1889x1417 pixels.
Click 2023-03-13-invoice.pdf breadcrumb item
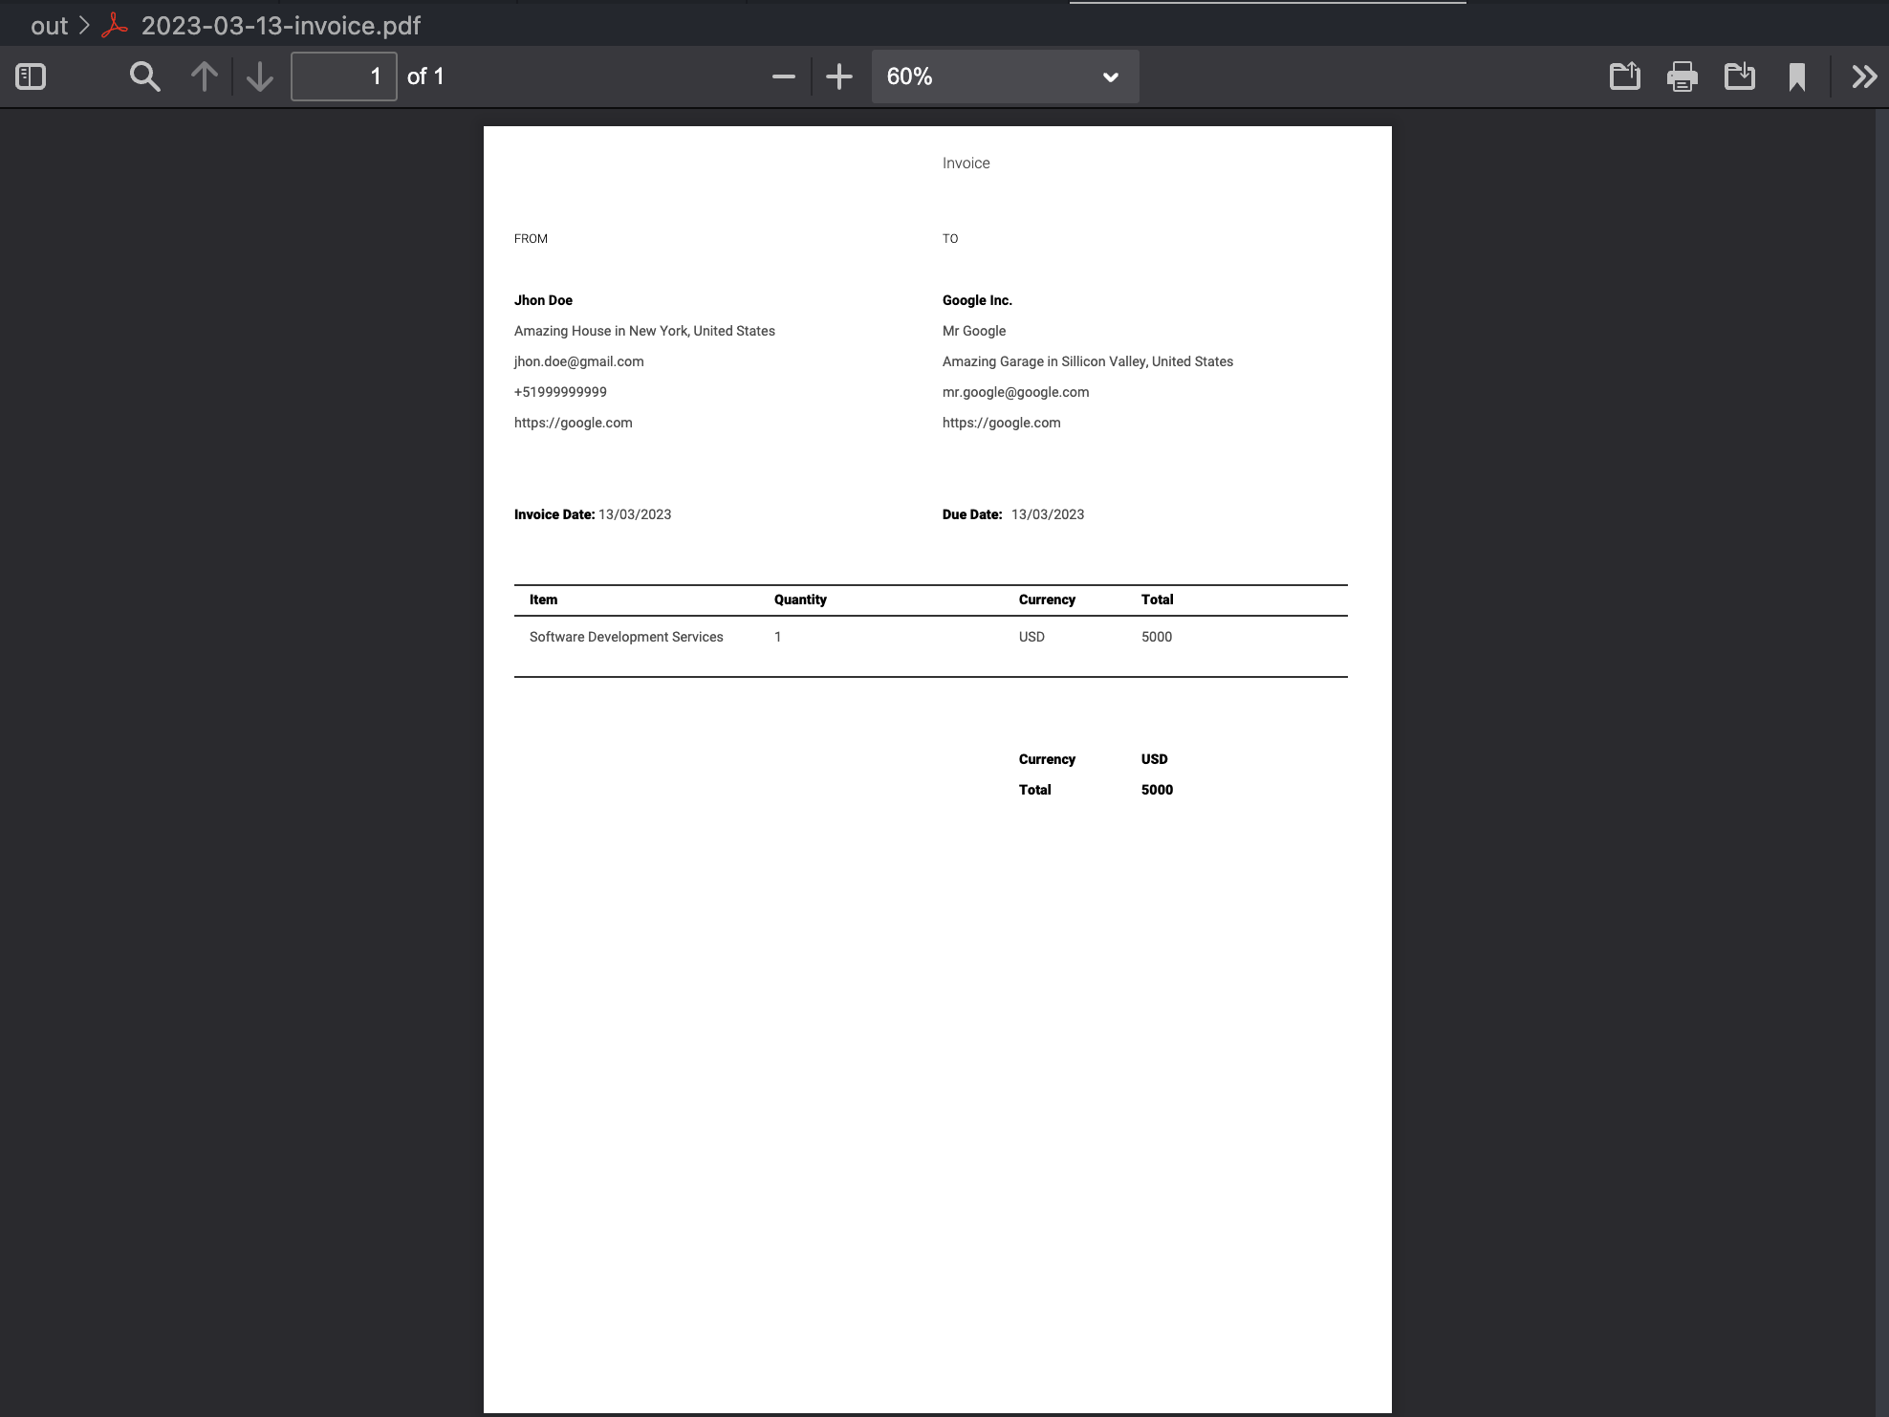coord(280,26)
